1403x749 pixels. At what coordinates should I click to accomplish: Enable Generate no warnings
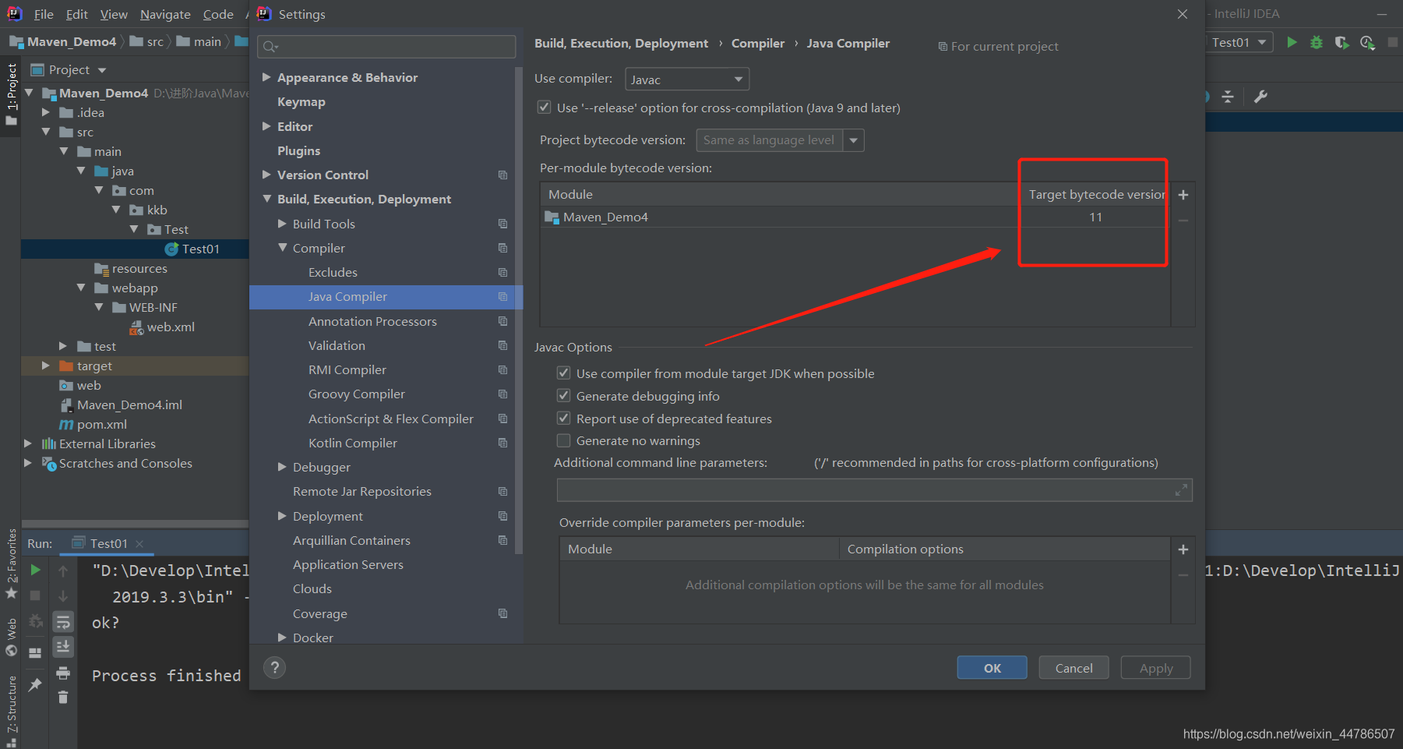tap(564, 440)
